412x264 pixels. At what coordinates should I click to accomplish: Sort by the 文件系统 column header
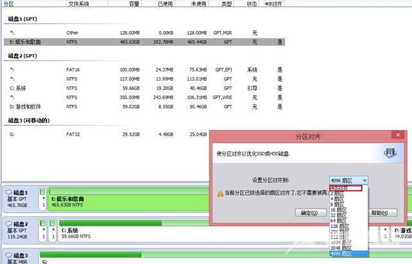coord(80,4)
